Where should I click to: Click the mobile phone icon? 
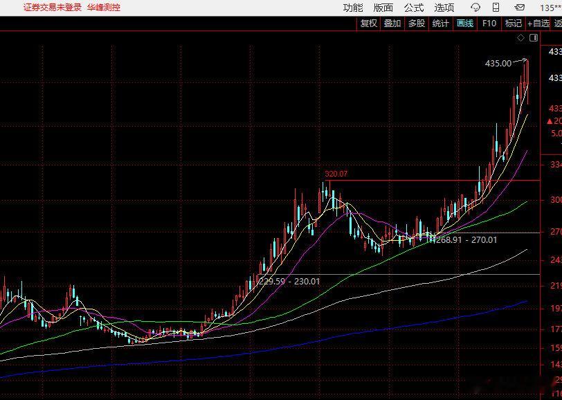496,7
